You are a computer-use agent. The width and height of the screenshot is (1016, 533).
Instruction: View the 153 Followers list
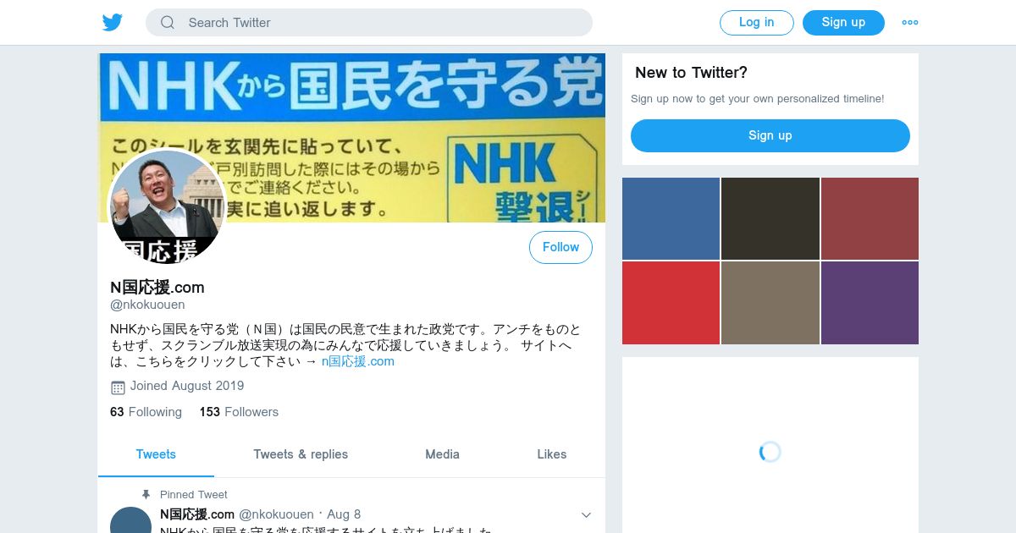click(x=239, y=412)
